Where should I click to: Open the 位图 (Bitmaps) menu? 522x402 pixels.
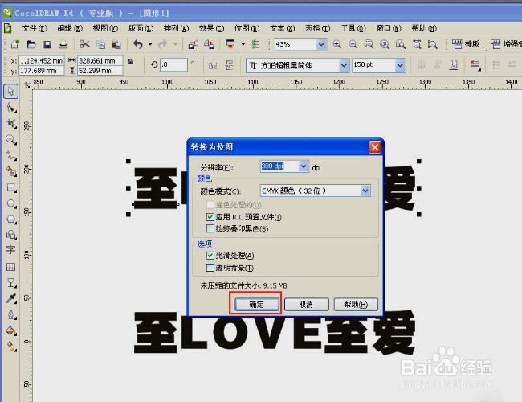(x=247, y=28)
